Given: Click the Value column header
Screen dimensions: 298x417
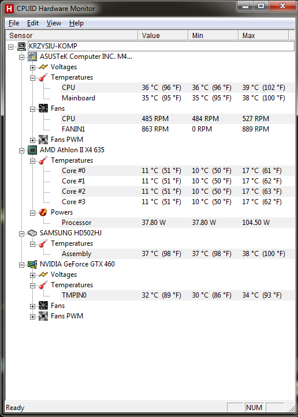Looking at the screenshot, I should 163,35.
